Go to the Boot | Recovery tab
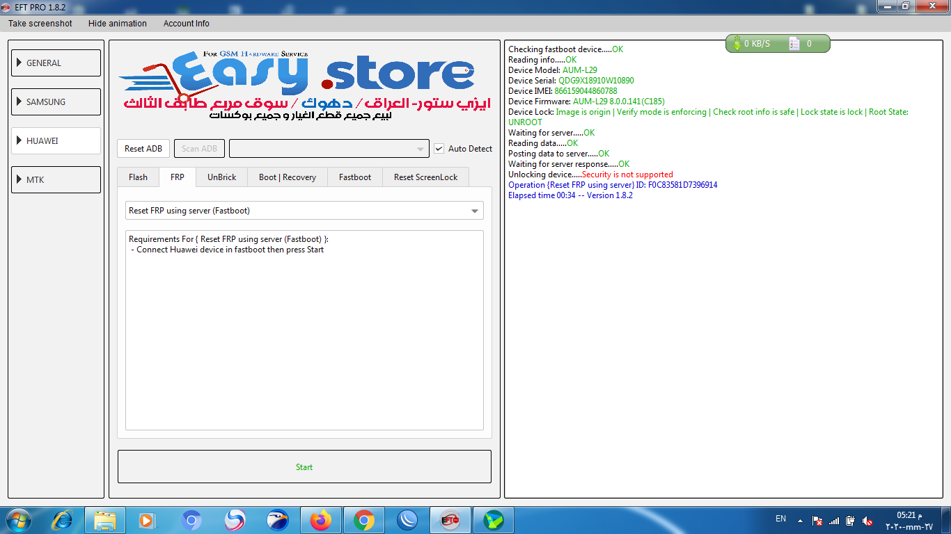 [x=288, y=177]
